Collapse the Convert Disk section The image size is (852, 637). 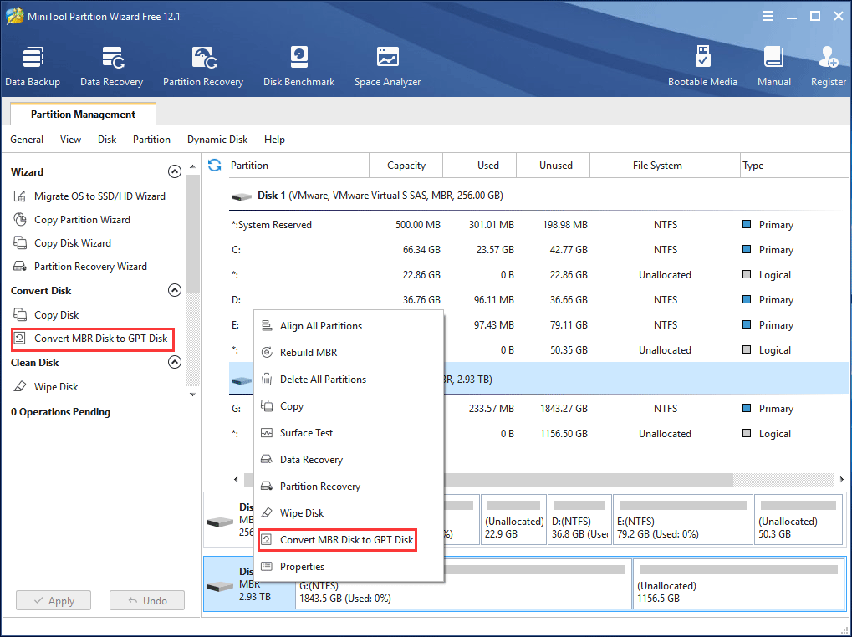point(175,290)
